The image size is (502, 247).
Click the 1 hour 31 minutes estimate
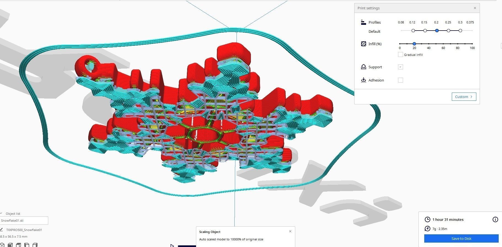[x=448, y=219]
